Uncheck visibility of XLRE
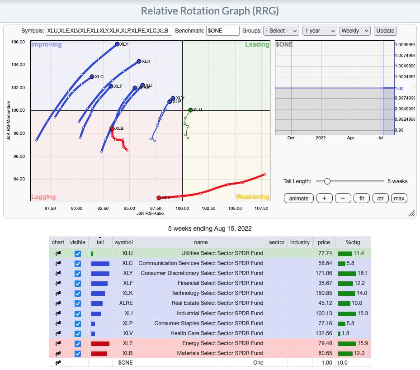This screenshot has height=370, width=420. pos(78,304)
